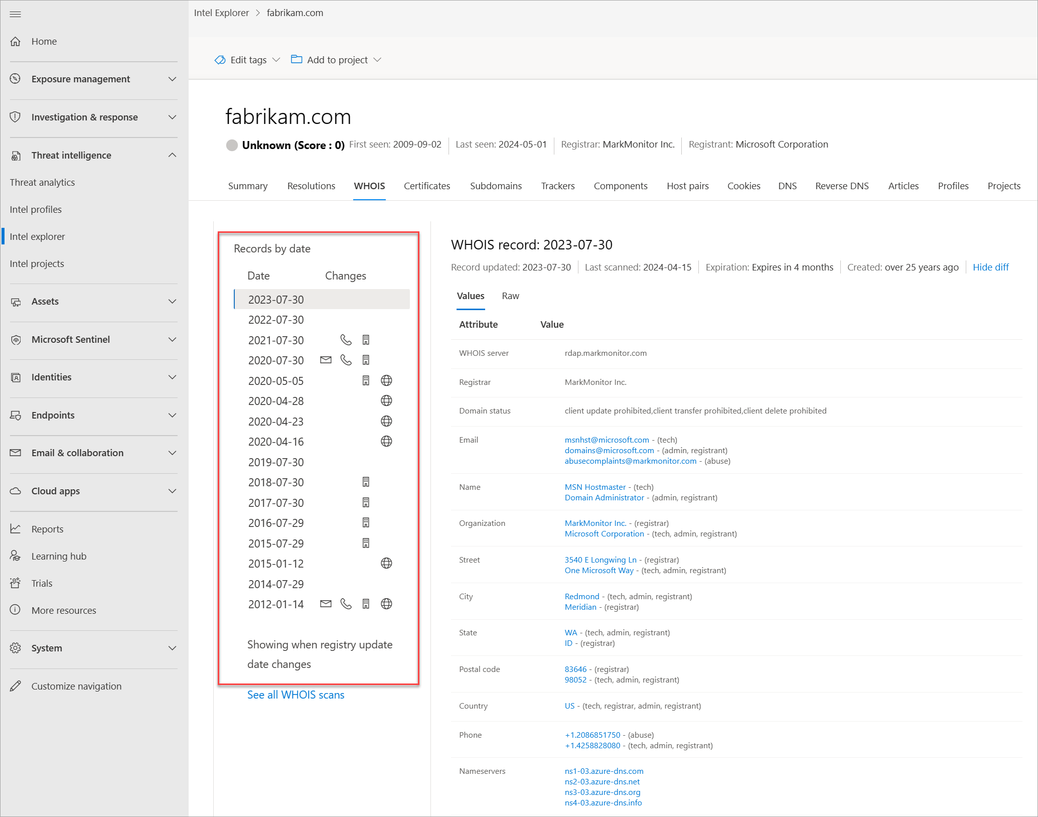Click the email icon on 2020-07-30 row

(x=326, y=360)
